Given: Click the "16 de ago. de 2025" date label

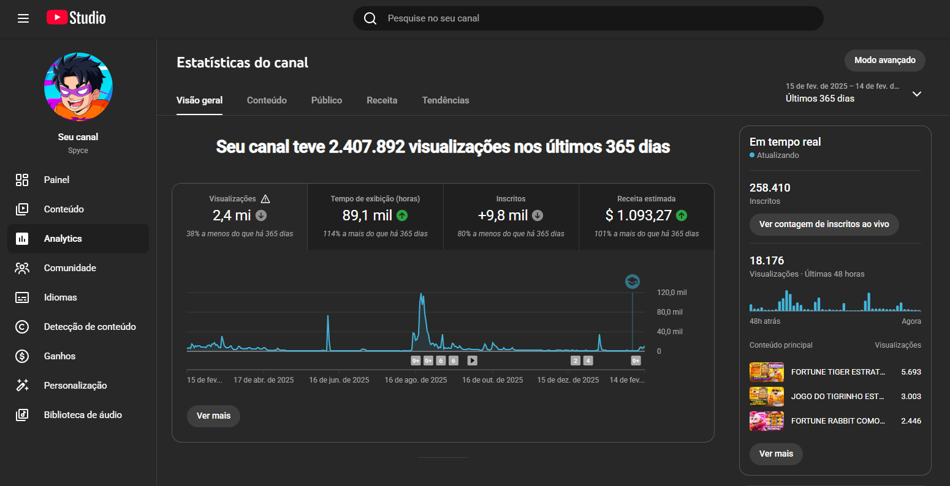Looking at the screenshot, I should [x=416, y=380].
